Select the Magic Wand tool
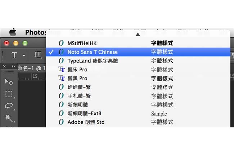The width and height of the screenshot is (234, 155). 9,118
